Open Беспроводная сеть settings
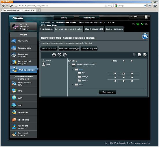159x147 pixels. coord(23,84)
